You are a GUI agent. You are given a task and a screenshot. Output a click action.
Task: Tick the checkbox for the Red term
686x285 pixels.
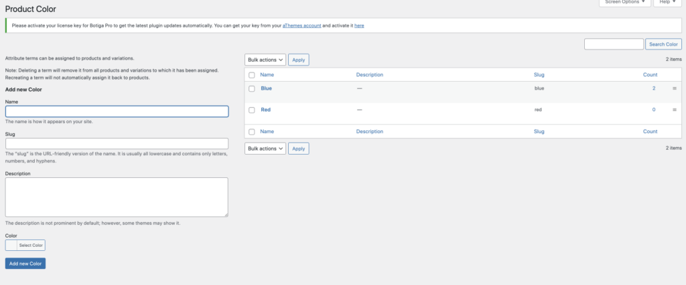(x=252, y=110)
